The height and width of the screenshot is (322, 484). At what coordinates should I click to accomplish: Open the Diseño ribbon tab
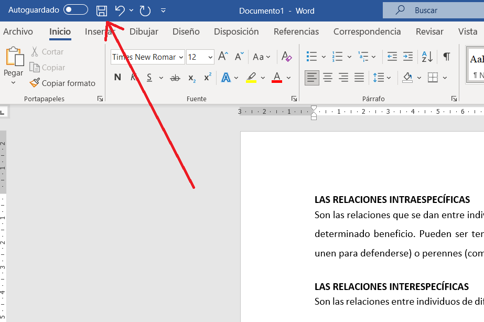186,31
